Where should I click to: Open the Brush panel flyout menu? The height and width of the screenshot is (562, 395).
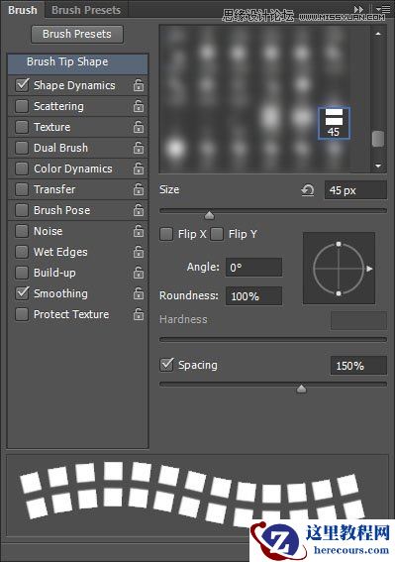pyautogui.click(x=383, y=10)
